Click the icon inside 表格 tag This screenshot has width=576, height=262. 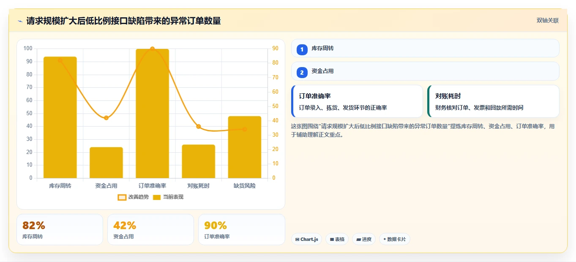coord(332,240)
